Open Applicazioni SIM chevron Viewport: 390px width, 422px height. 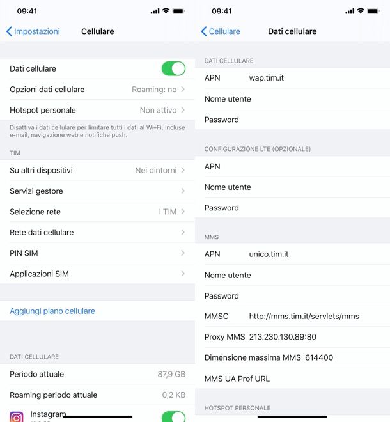pos(183,274)
